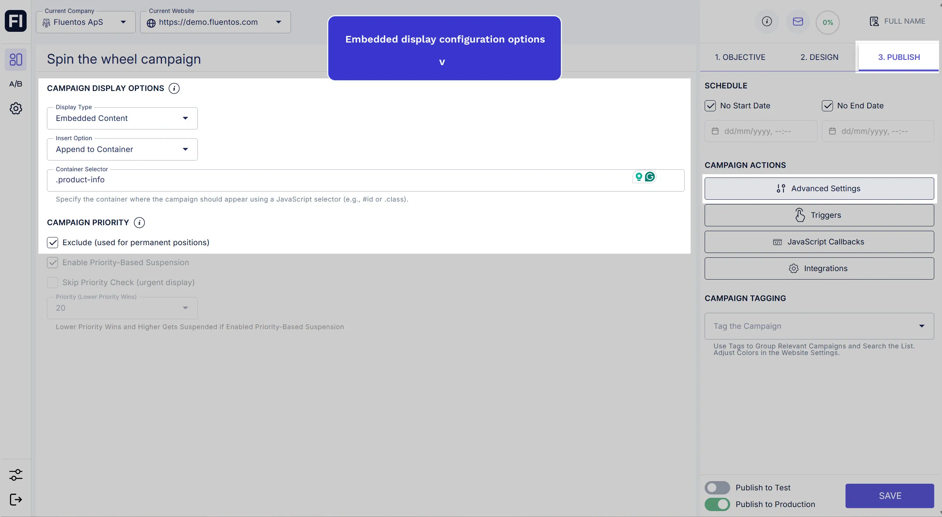Open settings gear in left sidebar
The height and width of the screenshot is (517, 942).
point(16,108)
